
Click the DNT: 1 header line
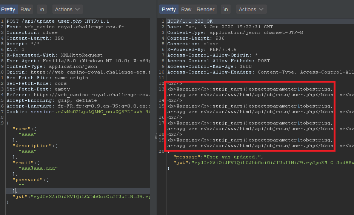tap(15, 49)
